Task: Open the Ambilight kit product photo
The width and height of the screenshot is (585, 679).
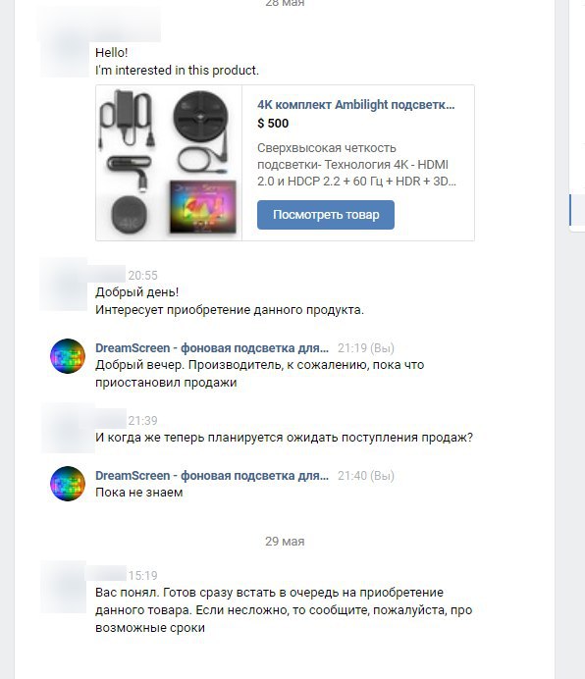Action: tap(169, 163)
